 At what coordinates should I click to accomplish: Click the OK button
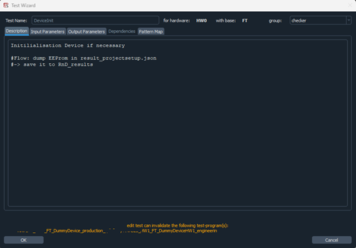tap(24, 240)
